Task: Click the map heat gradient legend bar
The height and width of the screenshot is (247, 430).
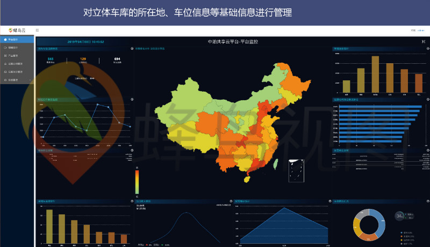Action: pyautogui.click(x=137, y=182)
